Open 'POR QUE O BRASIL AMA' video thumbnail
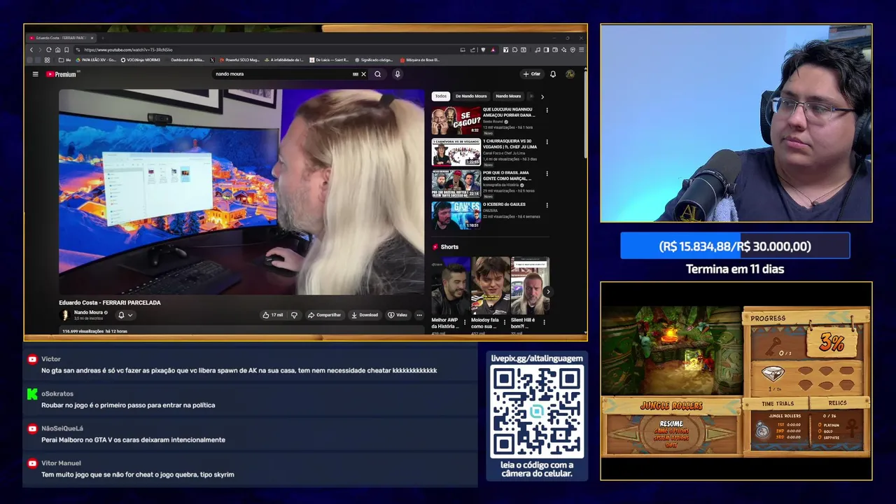 tap(456, 183)
